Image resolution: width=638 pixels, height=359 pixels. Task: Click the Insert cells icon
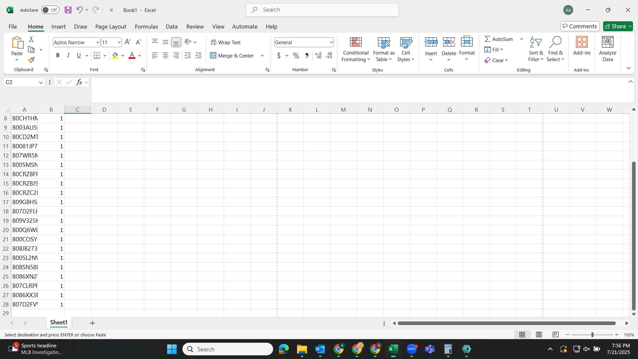(x=431, y=42)
